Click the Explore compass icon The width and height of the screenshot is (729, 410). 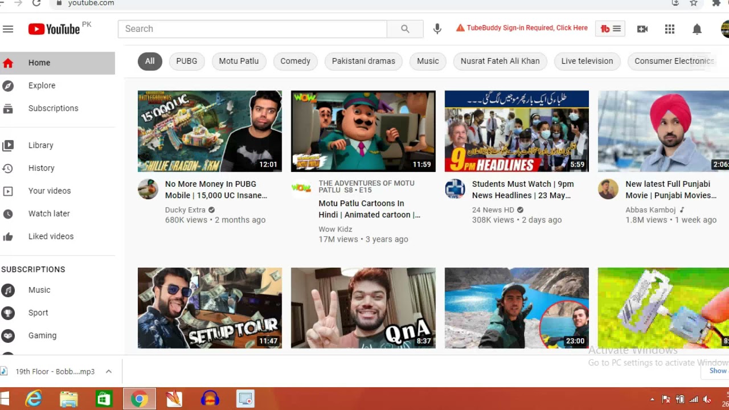[x=8, y=85]
